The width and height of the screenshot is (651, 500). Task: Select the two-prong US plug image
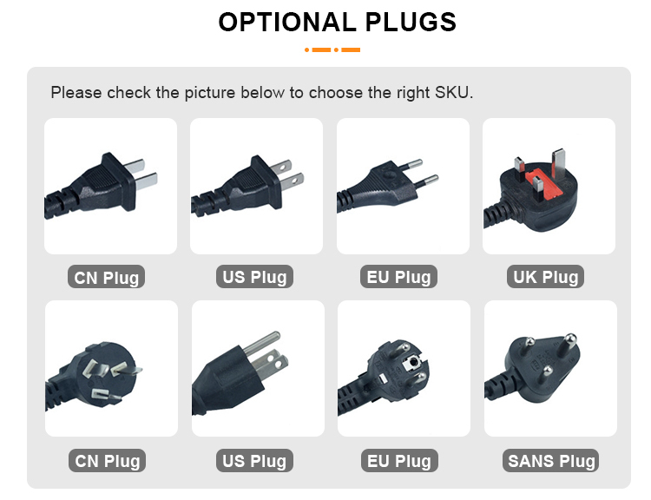[256, 186]
